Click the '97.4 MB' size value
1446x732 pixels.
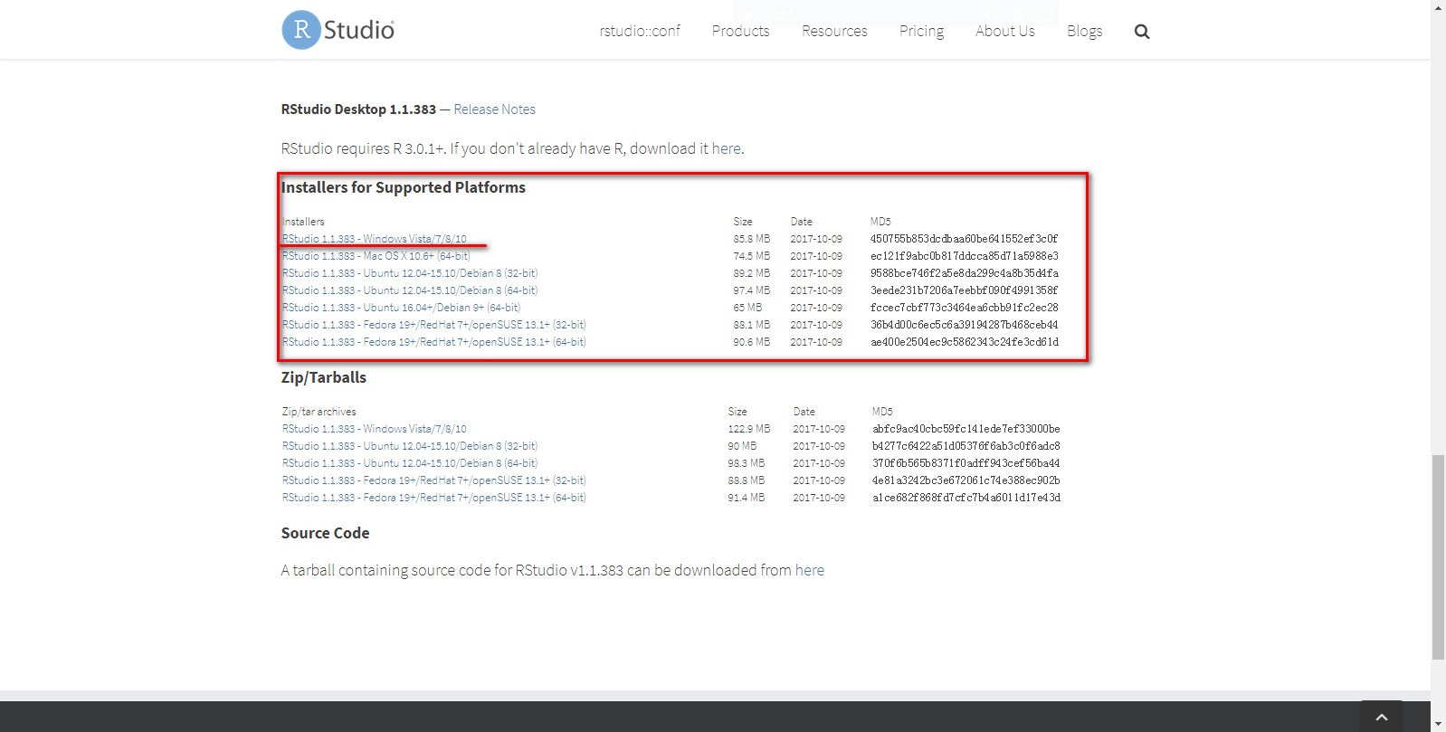pos(752,290)
